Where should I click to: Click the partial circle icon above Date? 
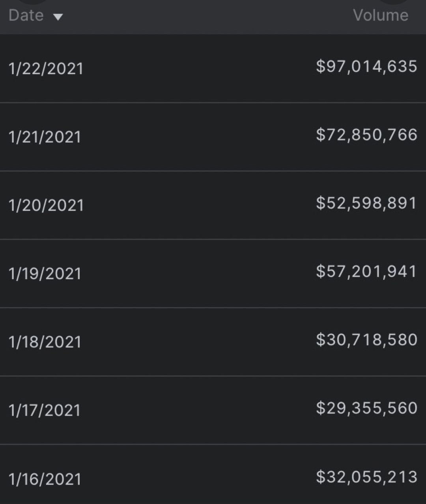coord(33,2)
